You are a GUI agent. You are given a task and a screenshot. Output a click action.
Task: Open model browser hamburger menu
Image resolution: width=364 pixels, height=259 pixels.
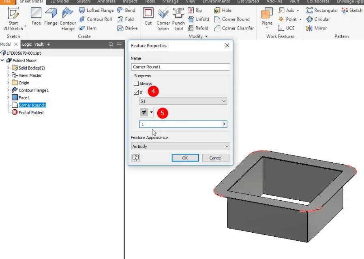coord(119,44)
